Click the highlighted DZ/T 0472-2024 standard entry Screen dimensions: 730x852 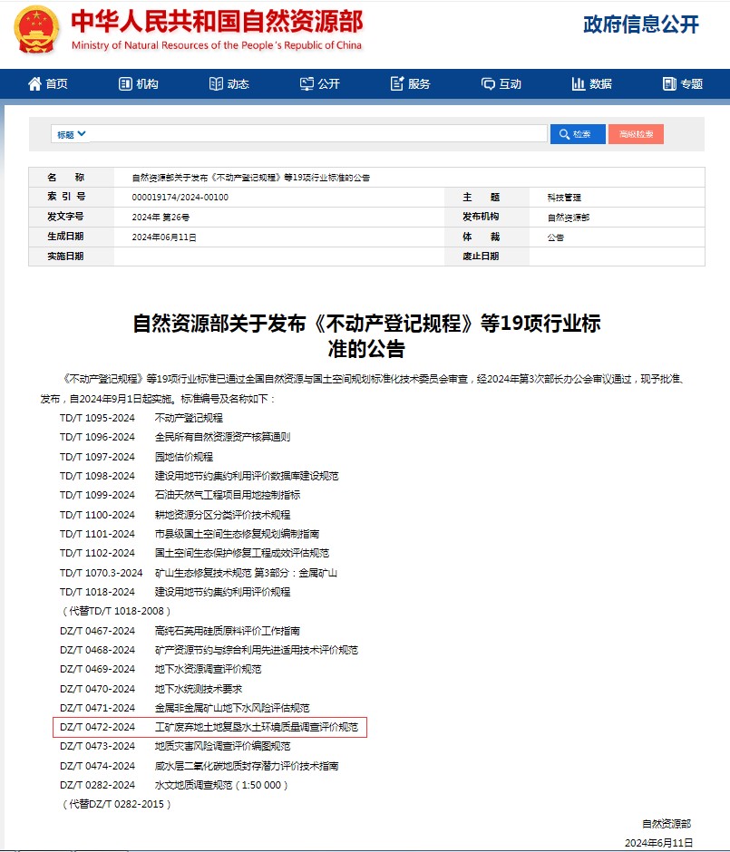209,727
